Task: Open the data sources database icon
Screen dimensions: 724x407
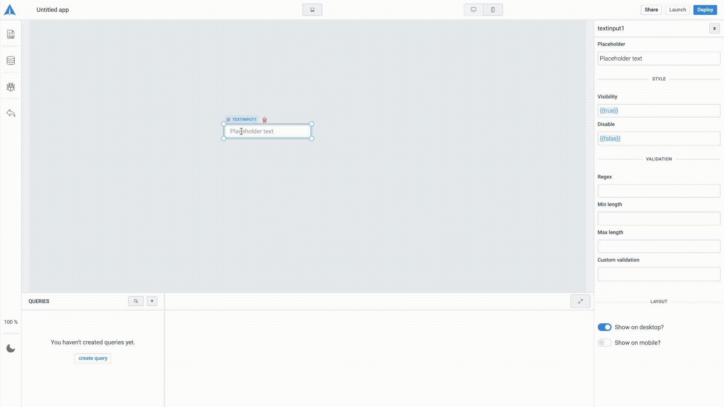Action: coord(11,60)
